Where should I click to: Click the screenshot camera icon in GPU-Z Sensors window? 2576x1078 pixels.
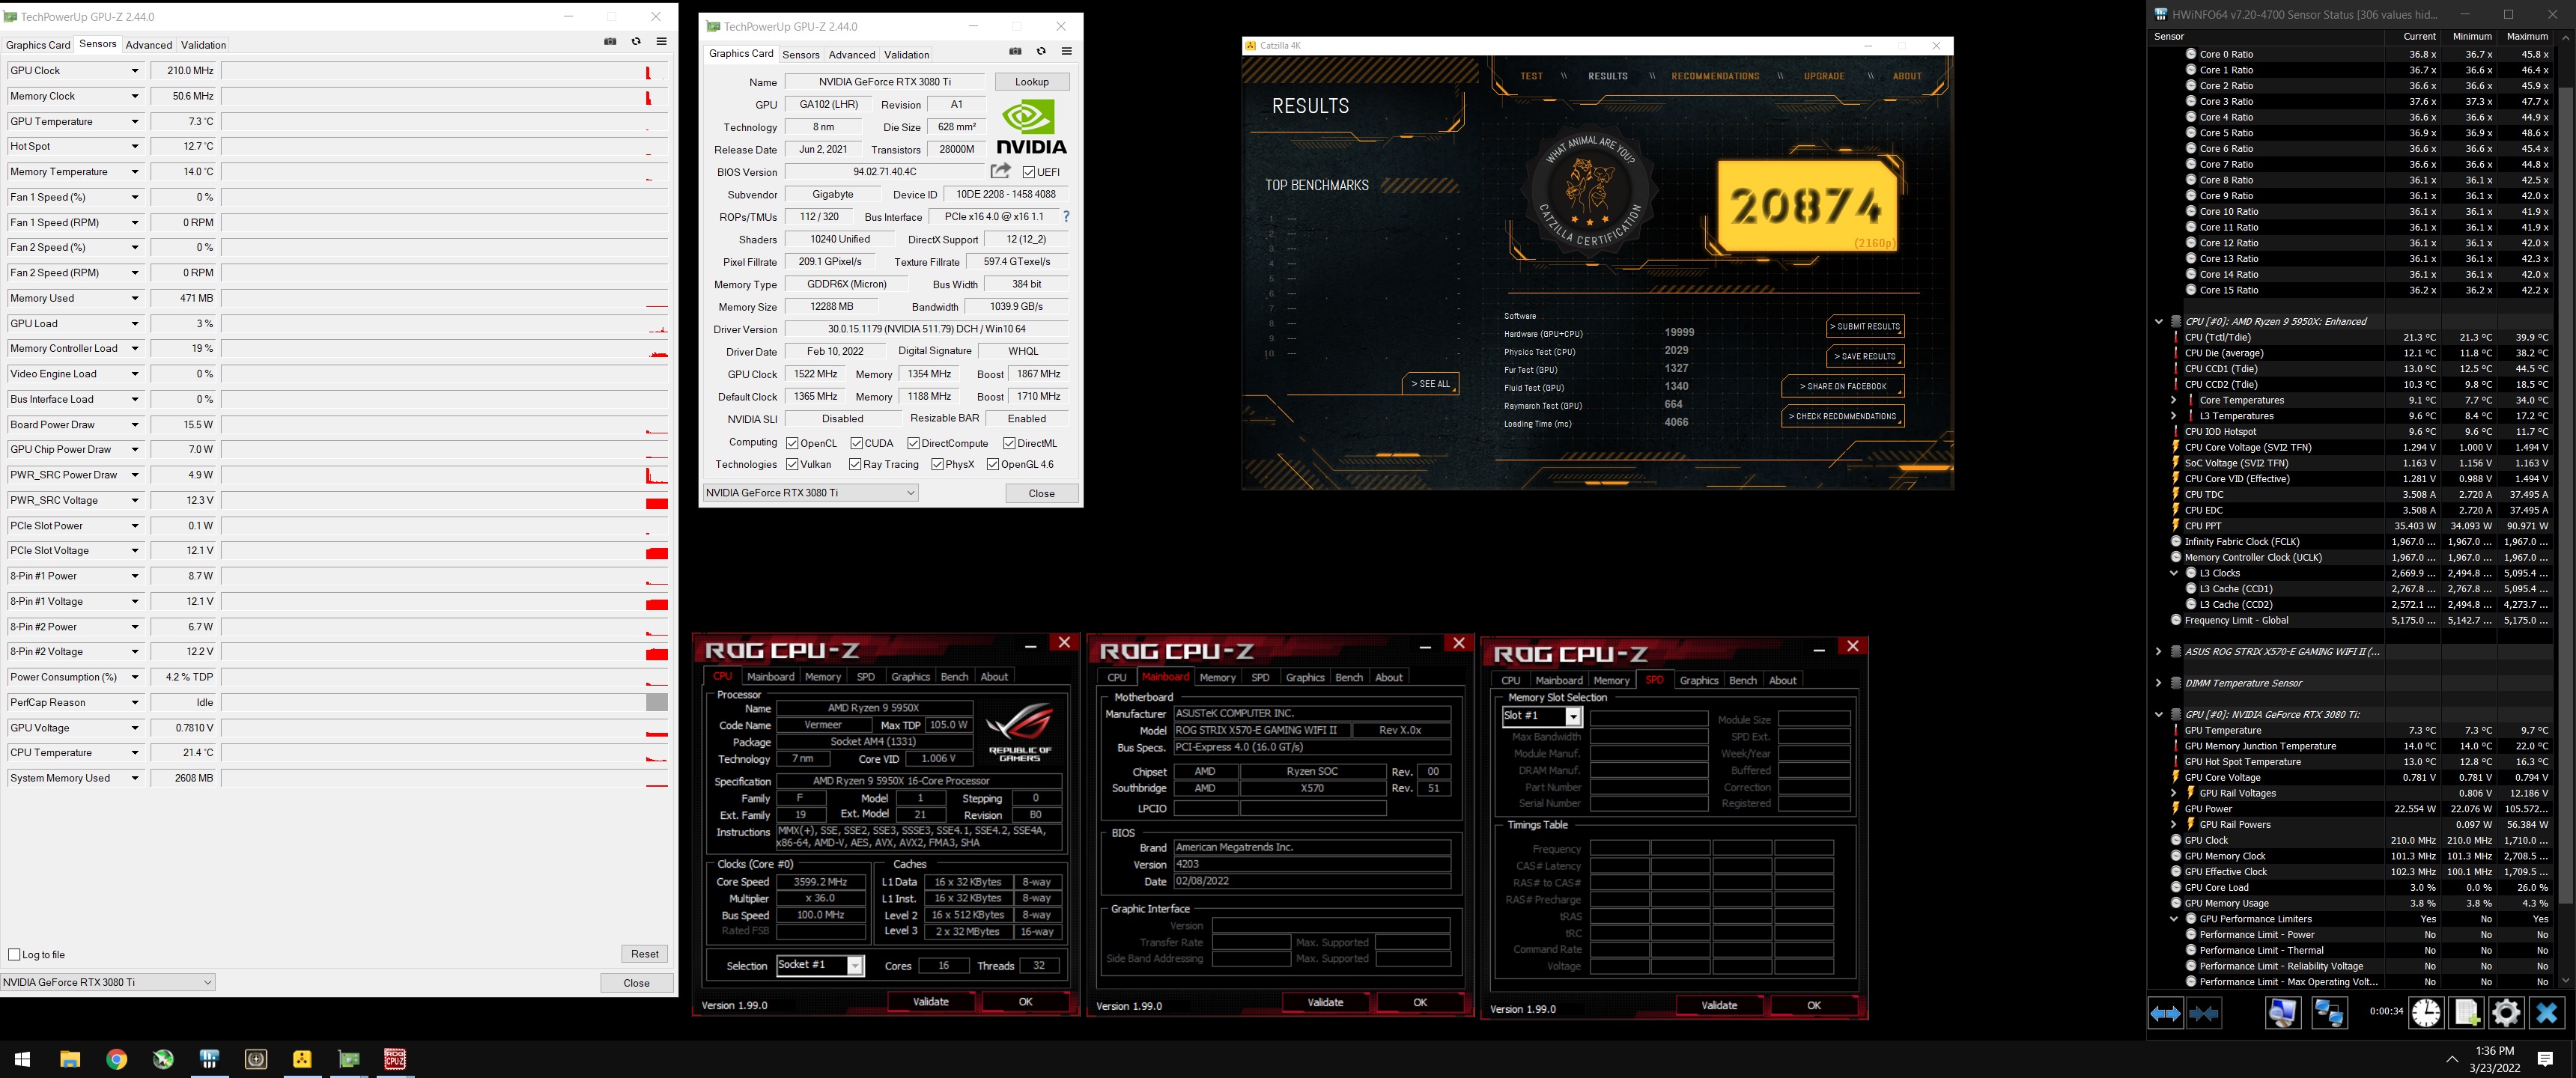point(610,42)
